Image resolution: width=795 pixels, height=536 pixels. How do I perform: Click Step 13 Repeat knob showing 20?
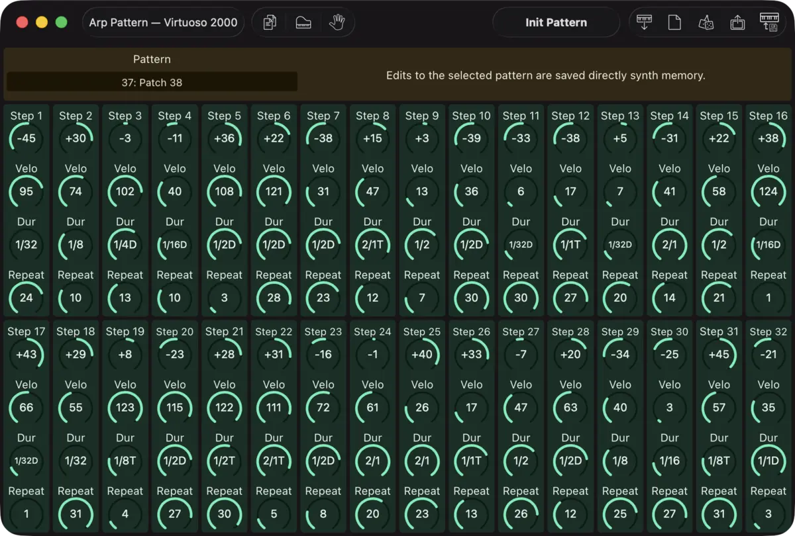[x=620, y=298]
